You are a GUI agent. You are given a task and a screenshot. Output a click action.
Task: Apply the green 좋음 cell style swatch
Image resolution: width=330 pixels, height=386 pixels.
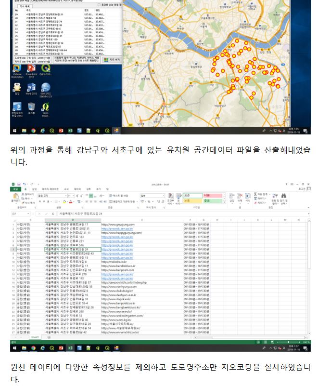(x=213, y=201)
